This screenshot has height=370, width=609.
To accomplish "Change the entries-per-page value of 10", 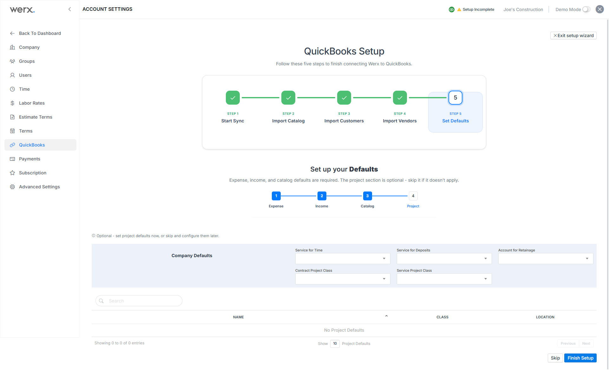I will point(335,344).
